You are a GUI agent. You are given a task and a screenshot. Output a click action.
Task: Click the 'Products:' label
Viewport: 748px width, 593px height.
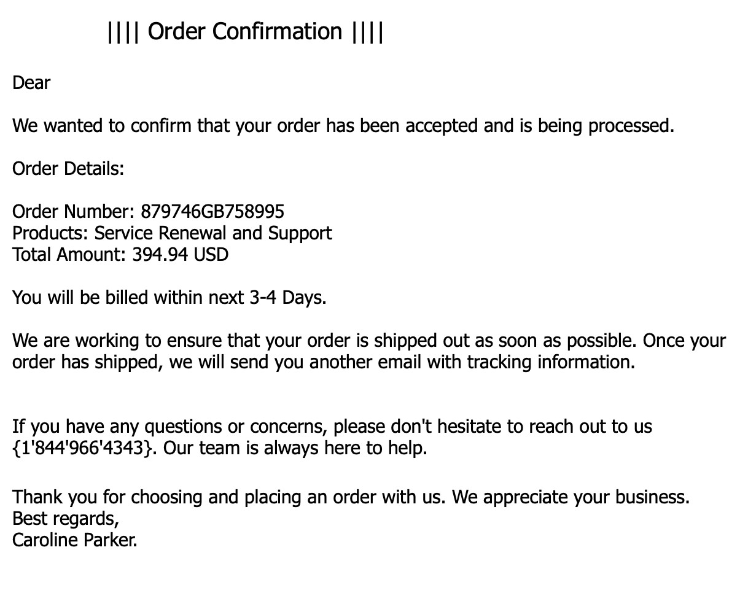[51, 233]
